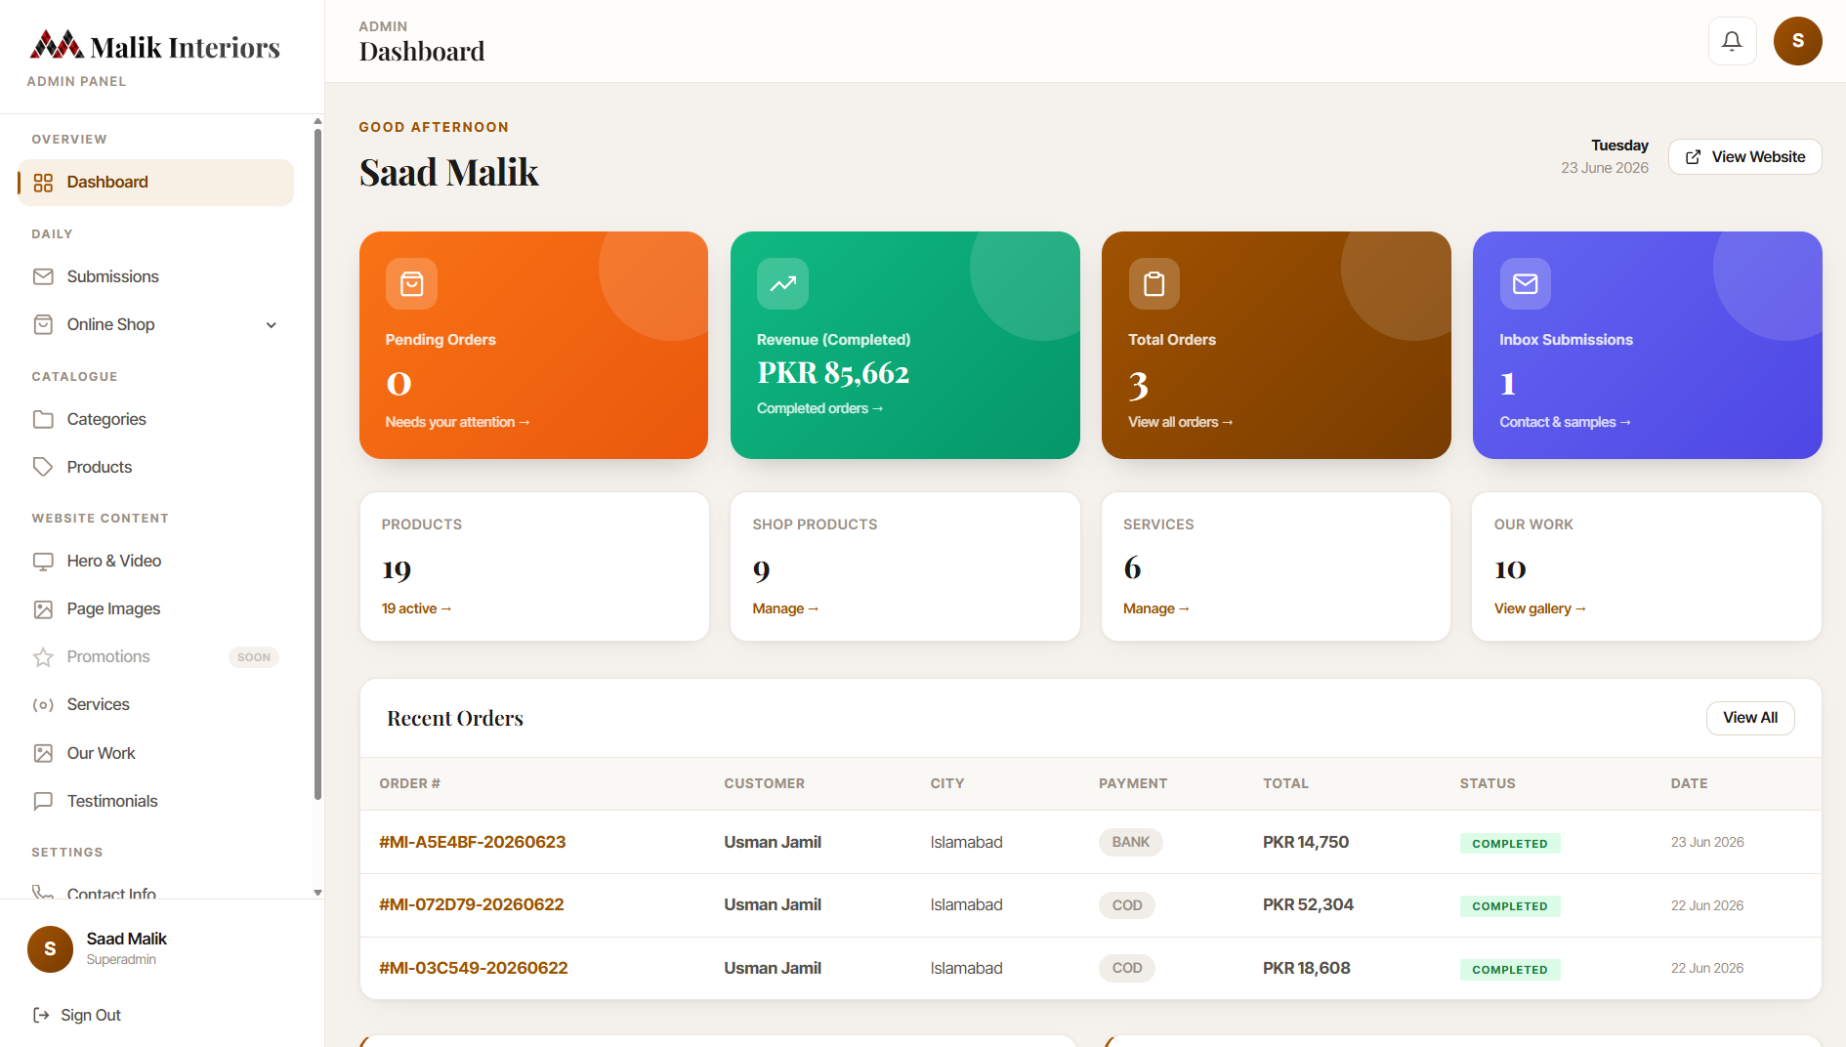Image resolution: width=1846 pixels, height=1047 pixels.
Task: Click the Revenue trending-up icon
Action: pyautogui.click(x=782, y=283)
